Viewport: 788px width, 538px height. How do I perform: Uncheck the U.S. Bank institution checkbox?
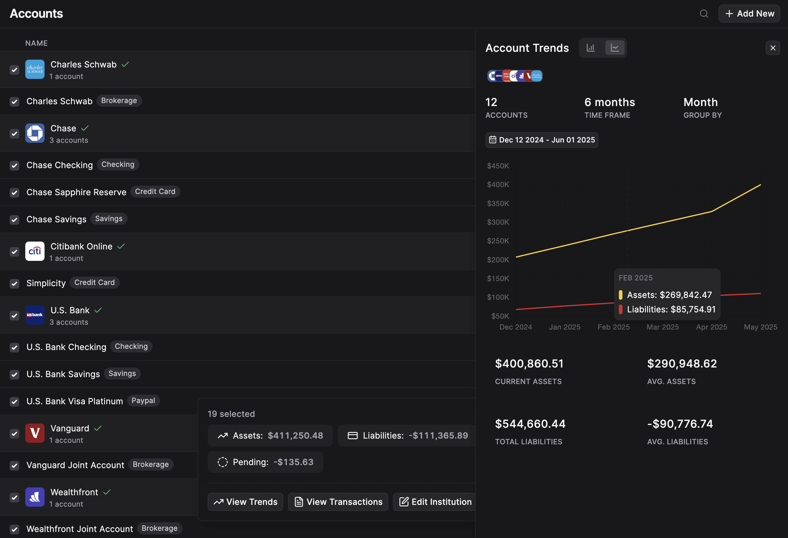click(14, 315)
